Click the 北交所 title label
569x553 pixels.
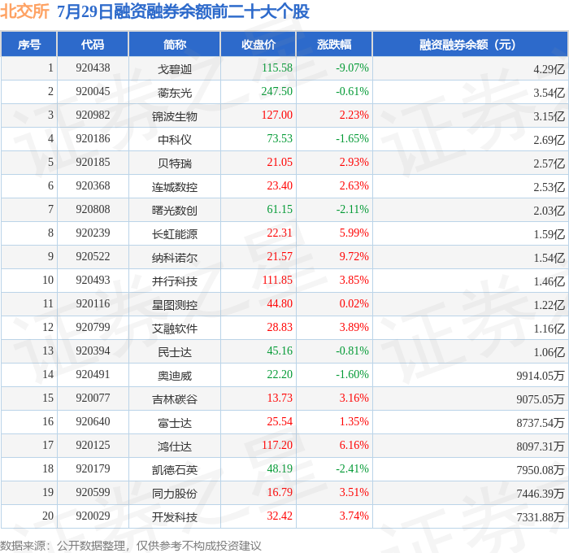point(24,11)
